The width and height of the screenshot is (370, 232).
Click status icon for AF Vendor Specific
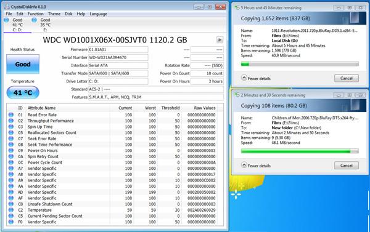pos(11,198)
